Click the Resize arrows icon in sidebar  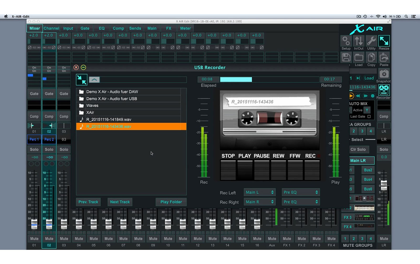click(x=384, y=41)
